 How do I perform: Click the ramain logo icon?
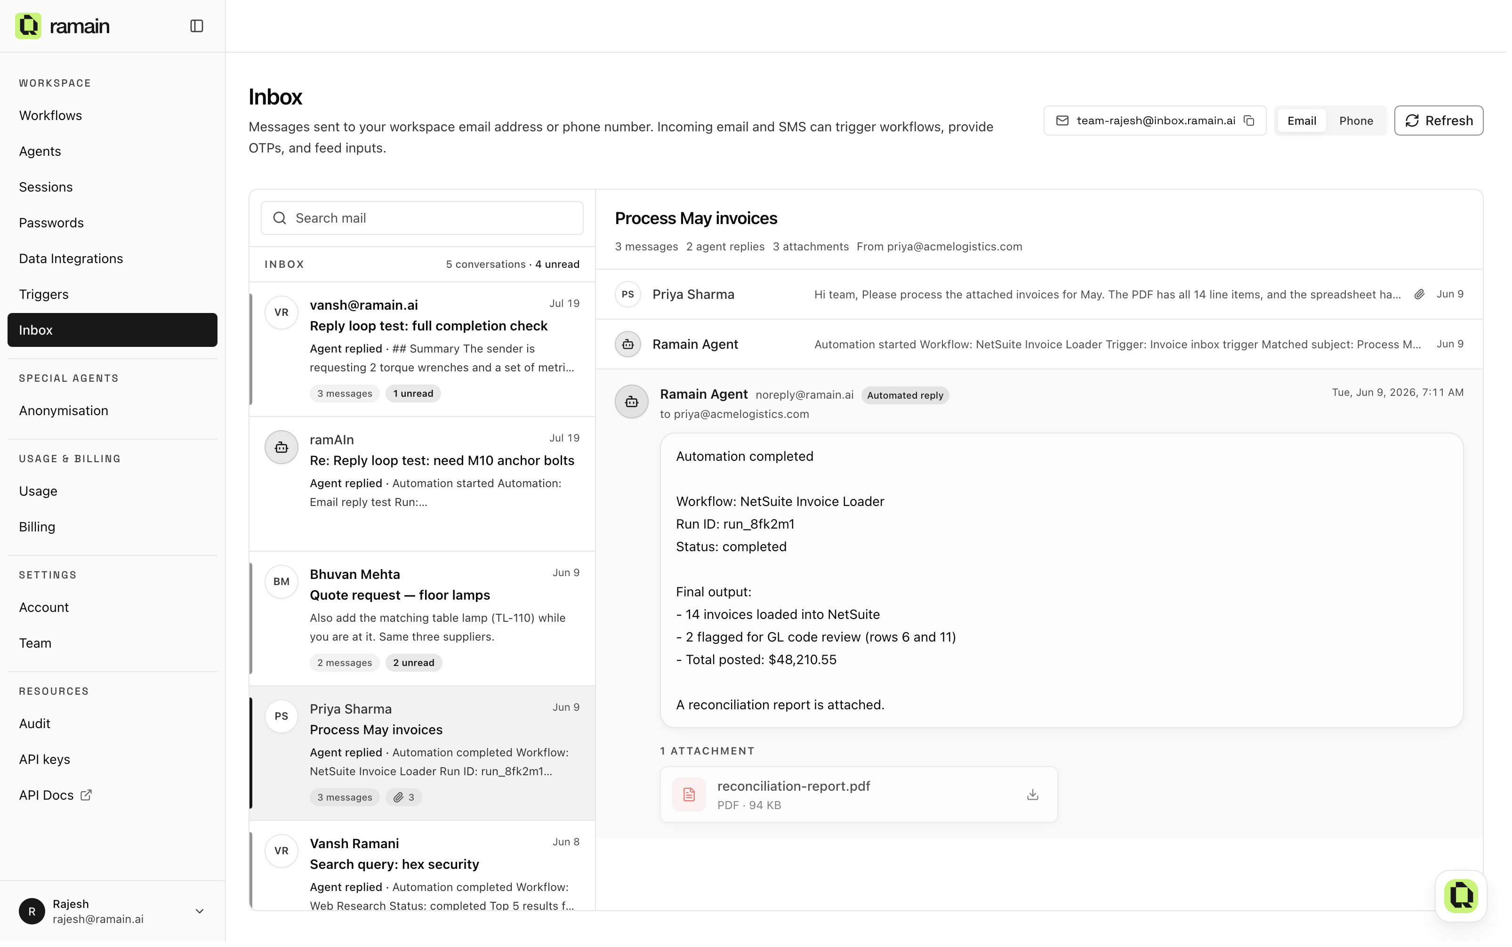pyautogui.click(x=28, y=26)
